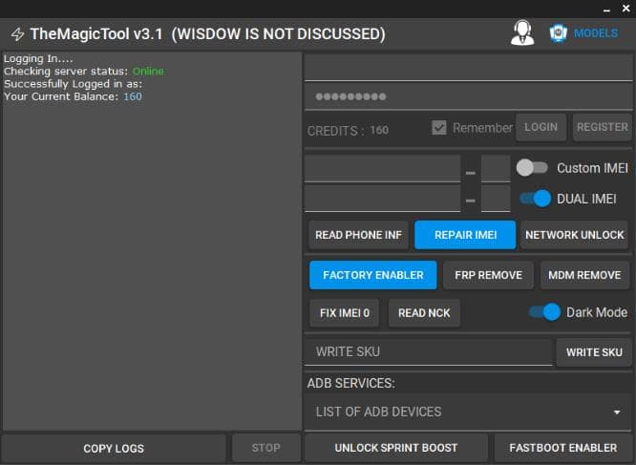636x465 pixels.
Task: Click MDM REMOVE button
Action: click(584, 275)
